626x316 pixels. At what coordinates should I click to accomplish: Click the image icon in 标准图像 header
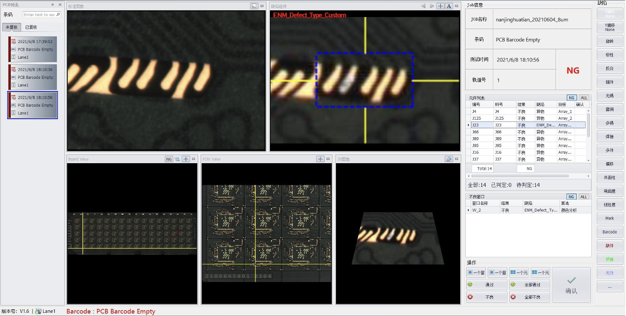pyautogui.click(x=254, y=6)
